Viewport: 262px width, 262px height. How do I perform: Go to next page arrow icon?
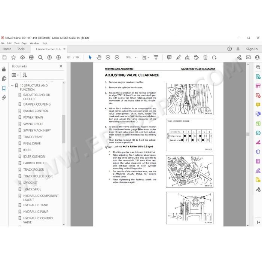tap(58, 58)
